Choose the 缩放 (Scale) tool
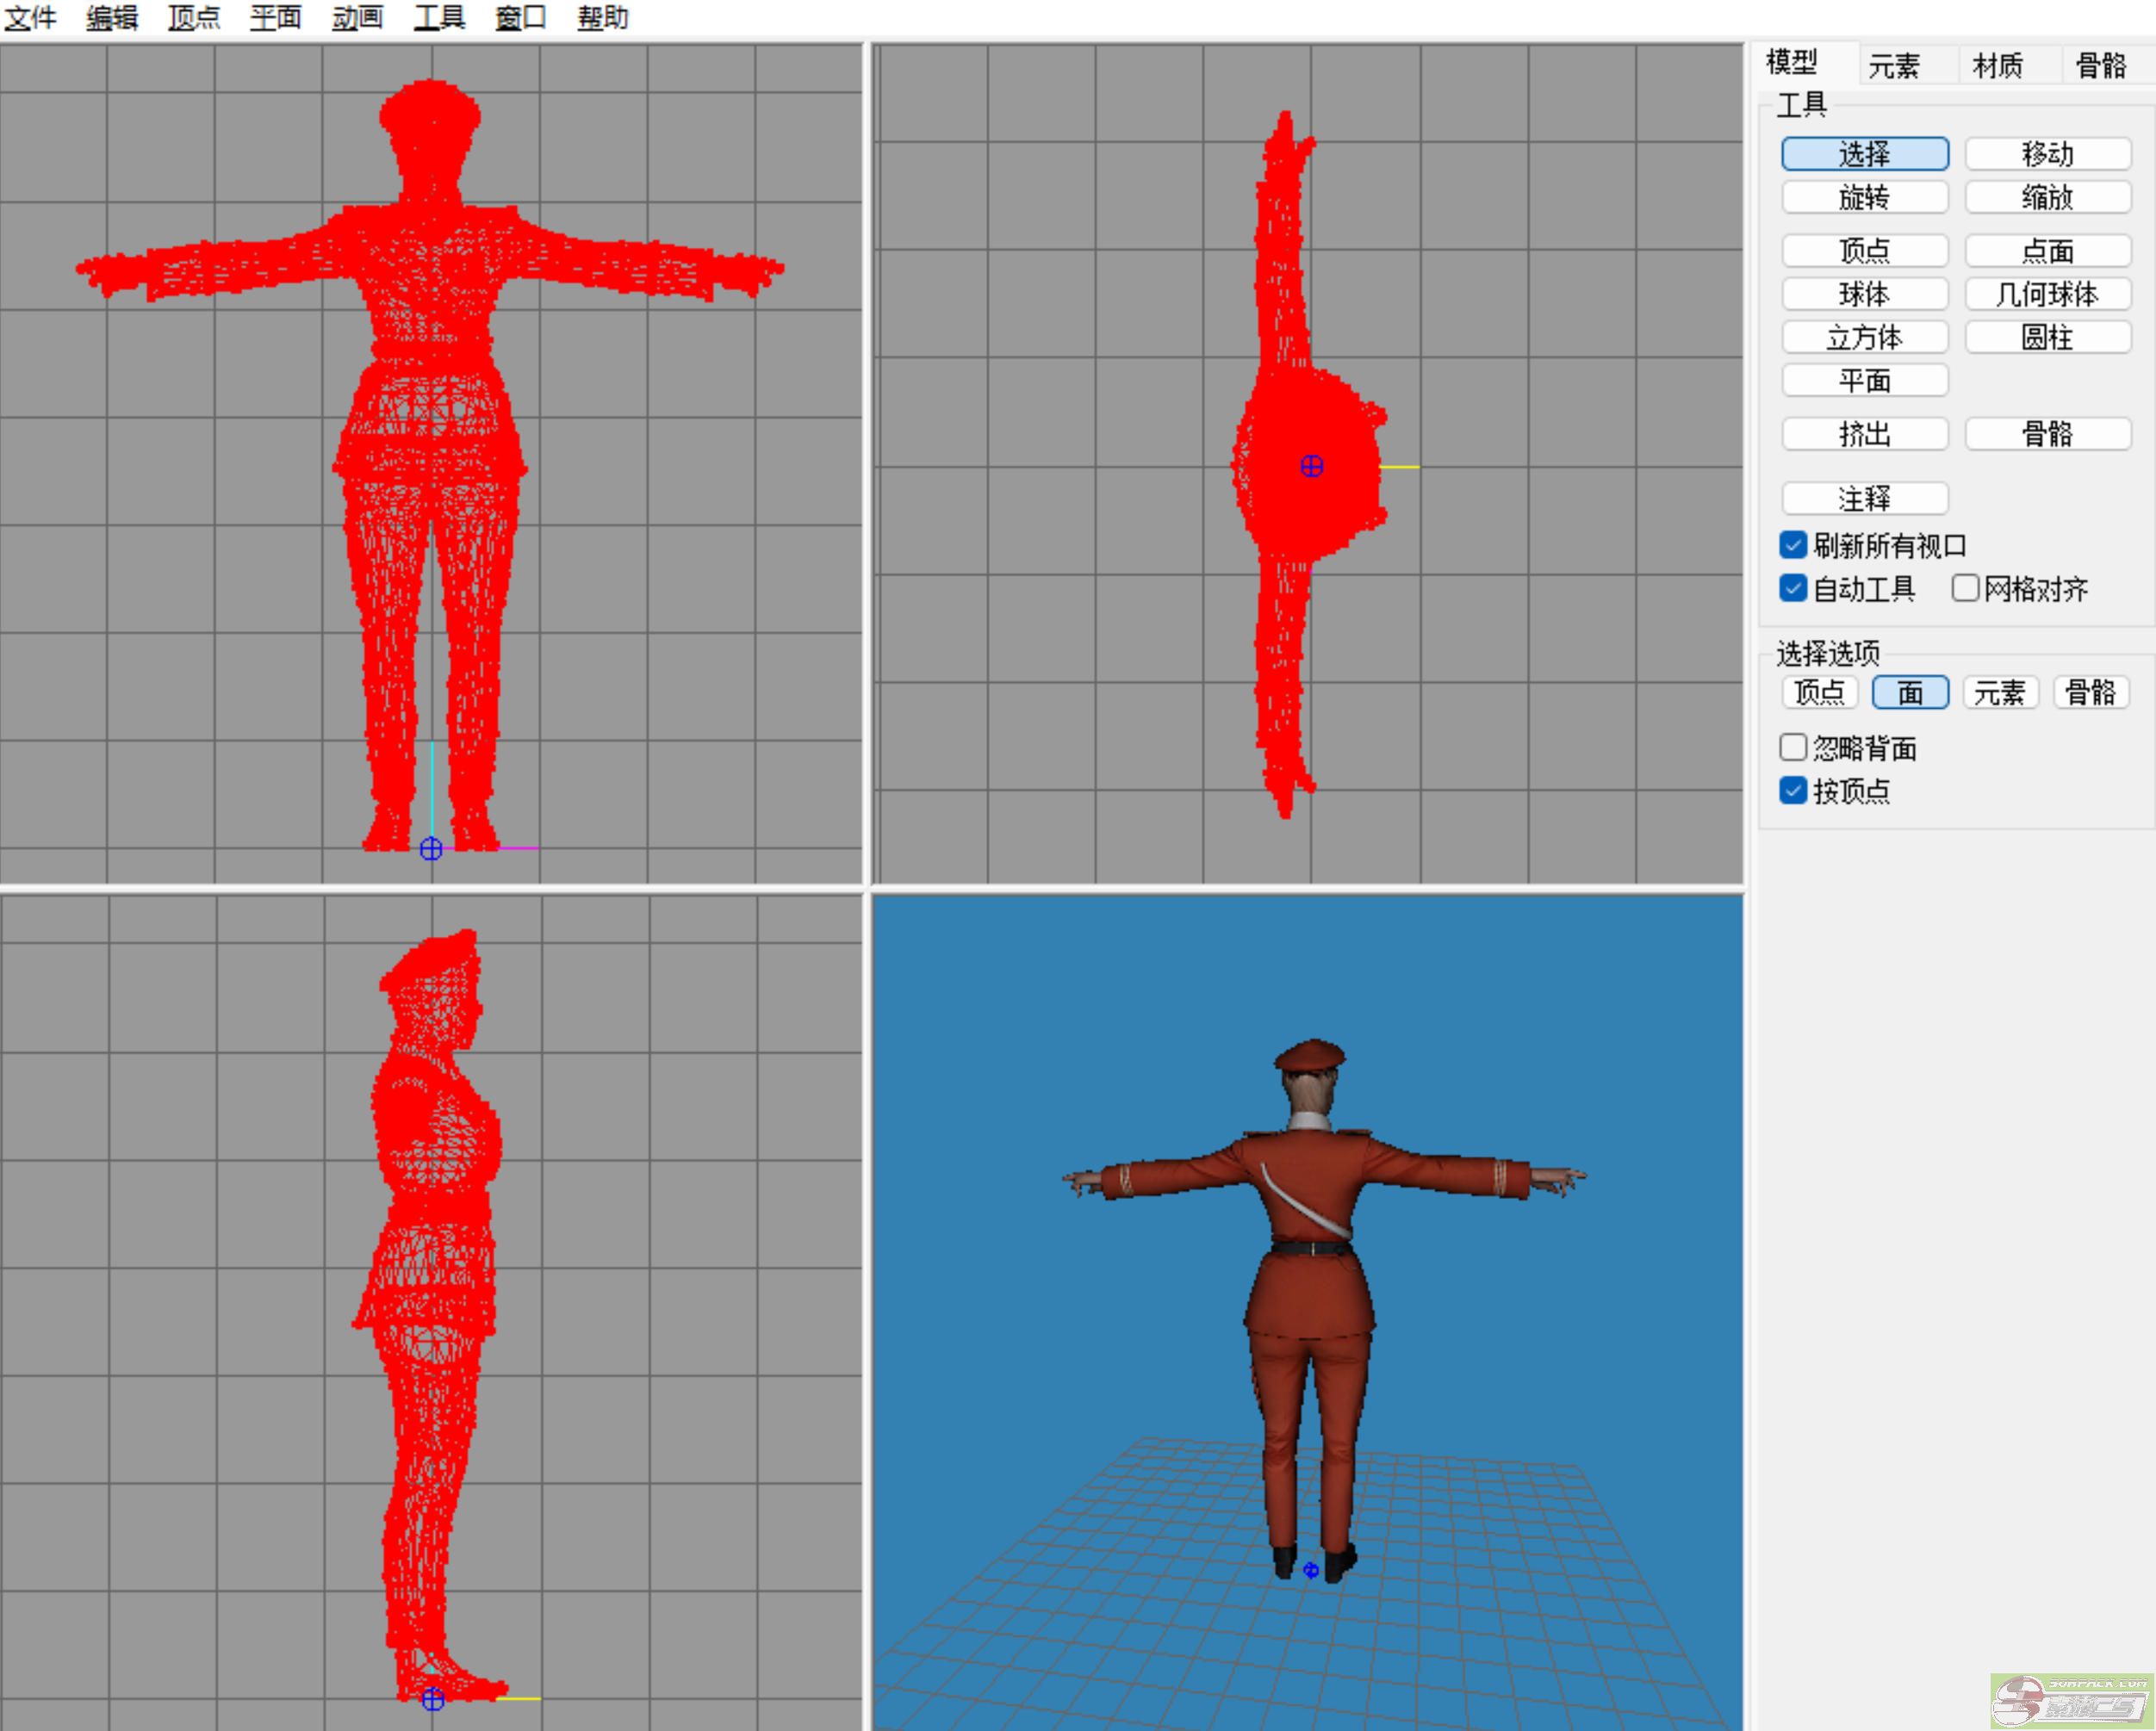The width and height of the screenshot is (2156, 1731). pos(2047,197)
